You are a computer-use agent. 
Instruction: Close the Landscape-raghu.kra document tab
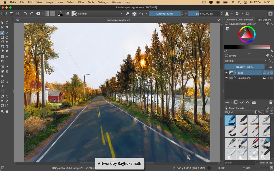tap(219, 20)
